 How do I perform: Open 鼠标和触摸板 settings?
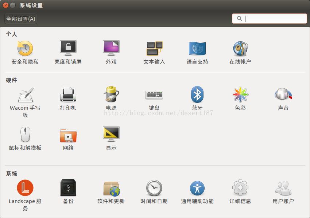pos(24,136)
